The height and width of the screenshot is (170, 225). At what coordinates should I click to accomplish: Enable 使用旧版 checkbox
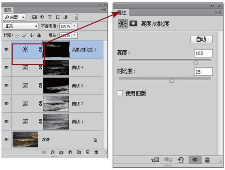coord(120,93)
